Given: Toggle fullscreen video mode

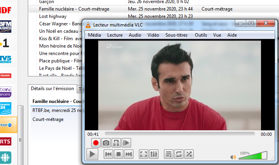Looking at the screenshot, I should (144, 154).
